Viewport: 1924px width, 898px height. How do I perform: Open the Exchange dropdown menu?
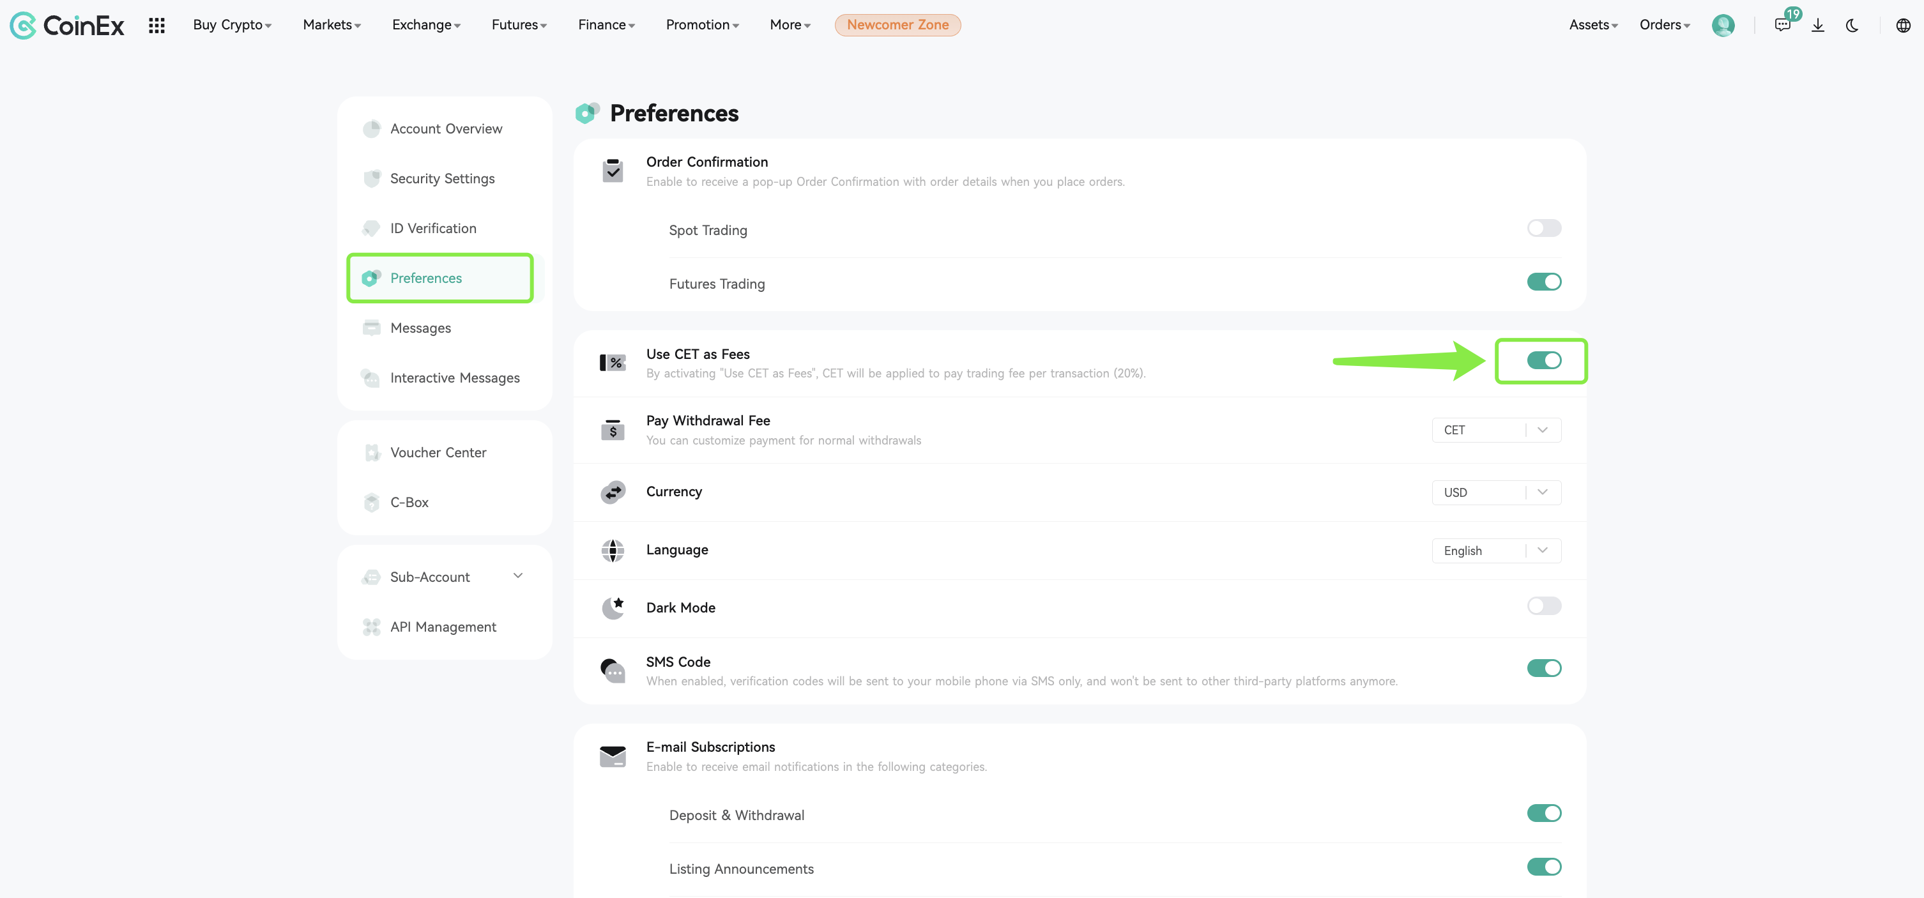coord(427,25)
